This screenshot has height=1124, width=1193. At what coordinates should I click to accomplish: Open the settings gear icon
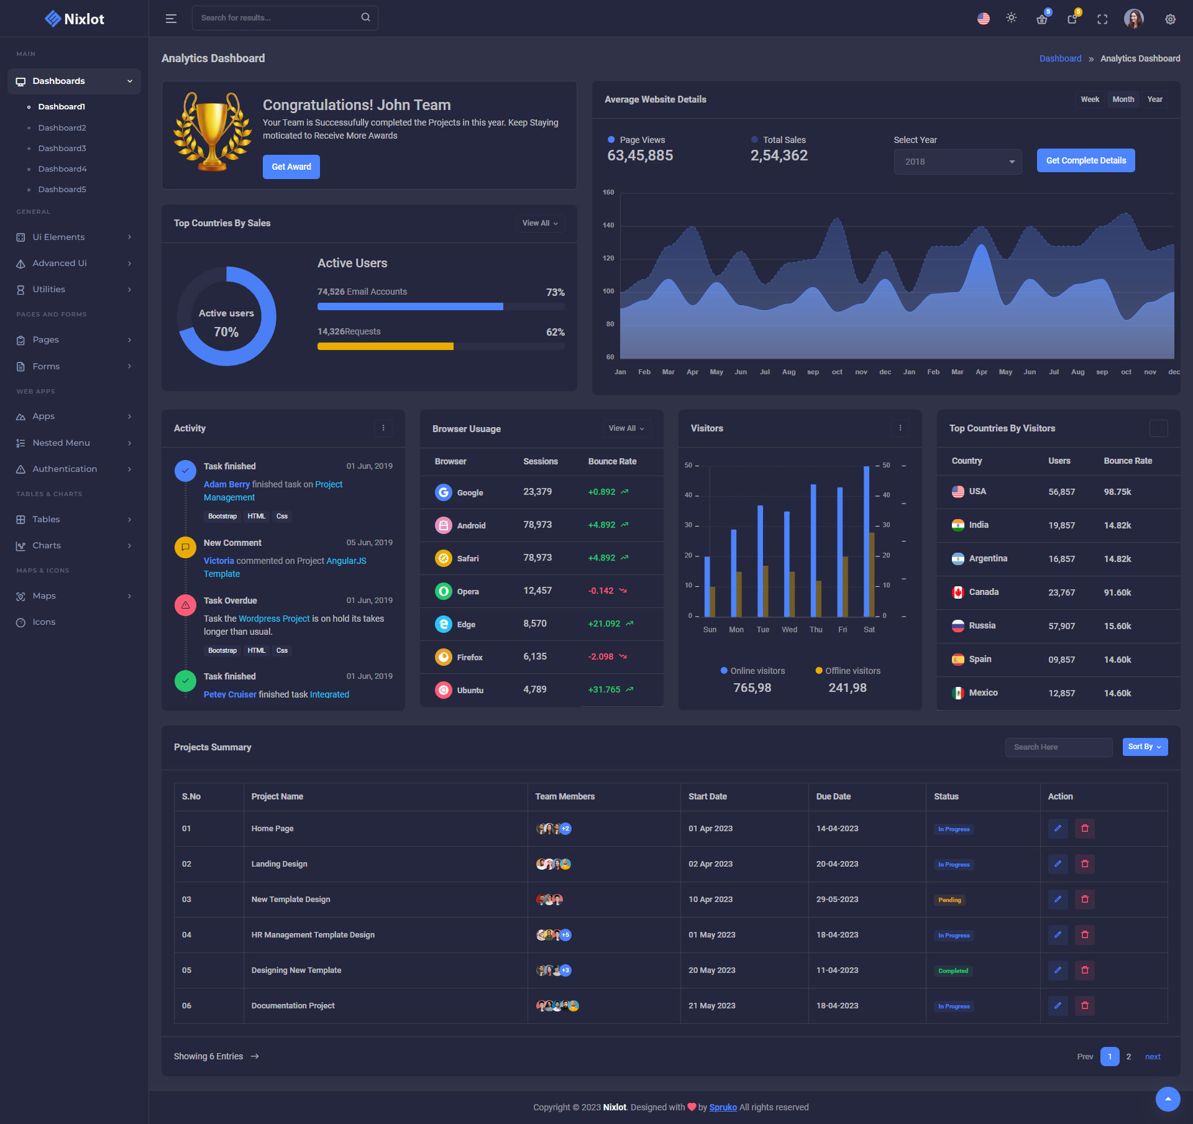tap(1170, 19)
